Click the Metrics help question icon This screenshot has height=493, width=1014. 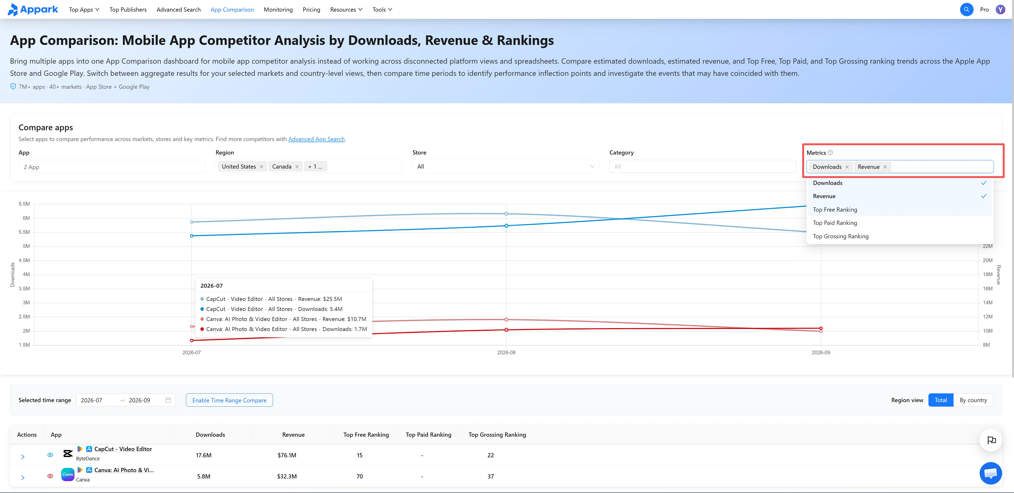pos(830,153)
